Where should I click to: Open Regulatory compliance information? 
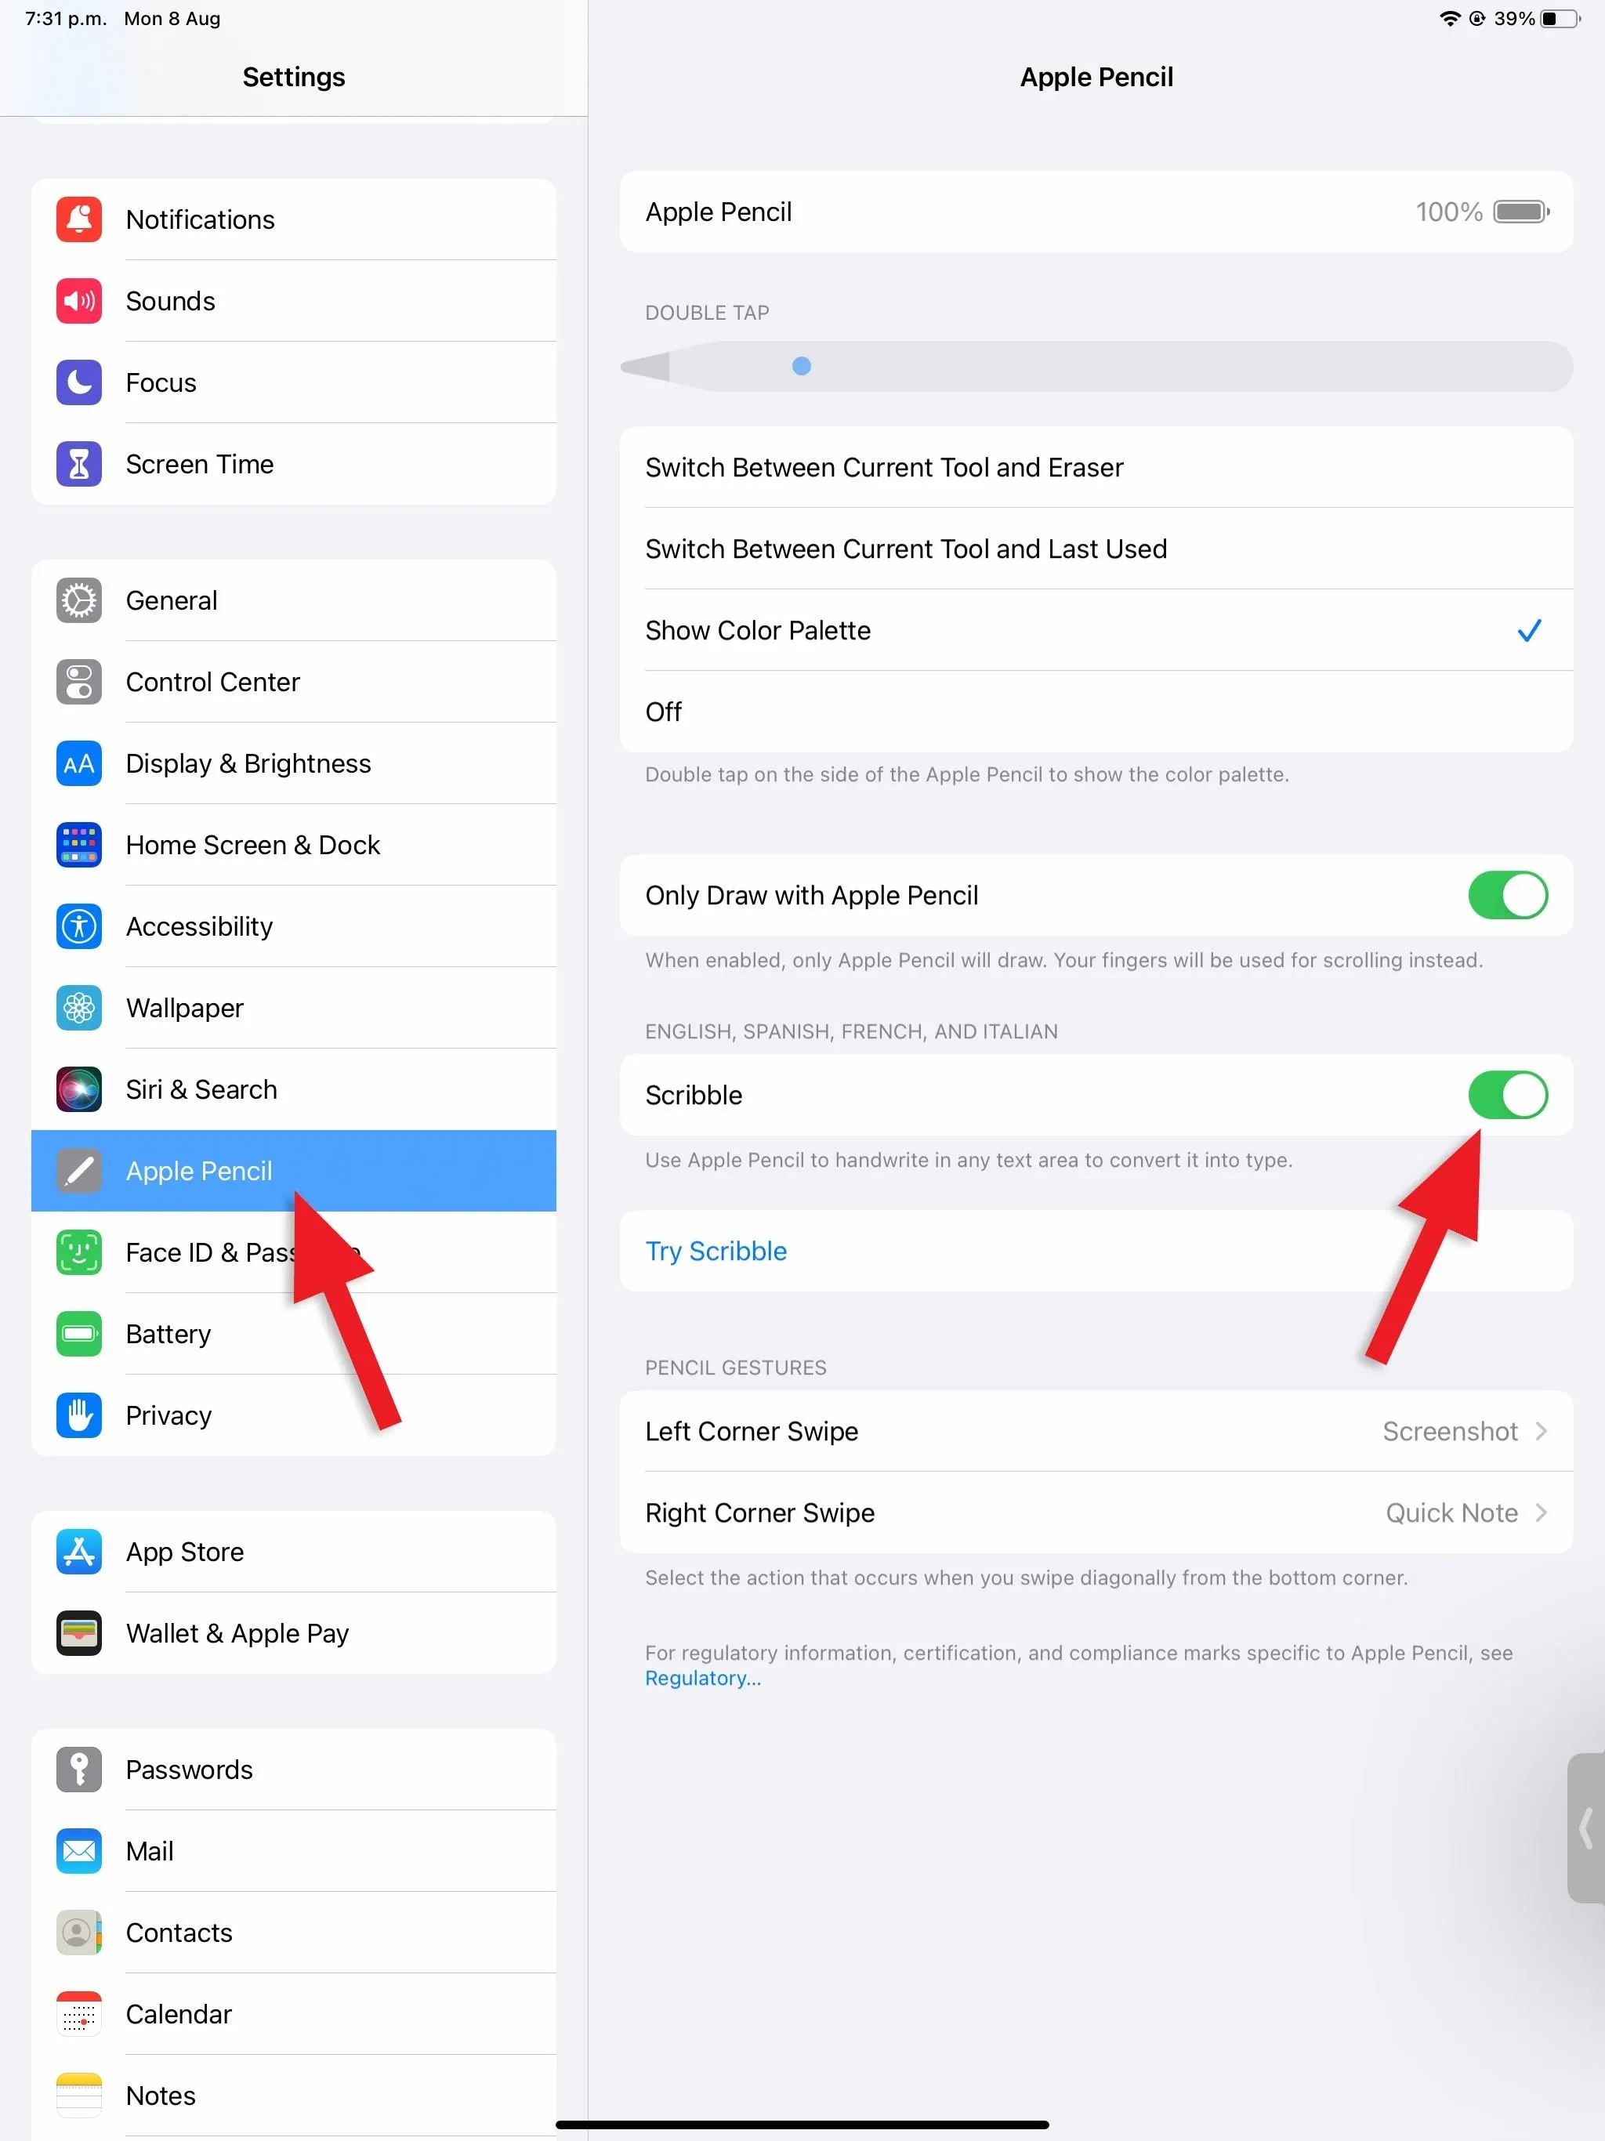click(x=703, y=1679)
